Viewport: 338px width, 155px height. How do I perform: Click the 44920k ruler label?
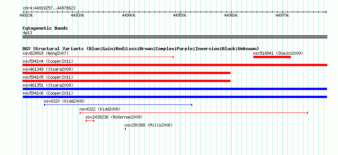pyautogui.click(x=26, y=15)
